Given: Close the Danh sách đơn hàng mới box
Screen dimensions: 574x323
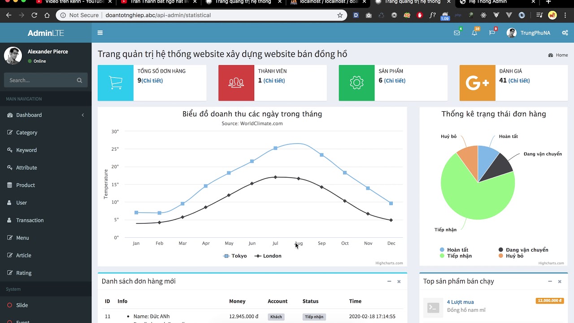Looking at the screenshot, I should 399,281.
